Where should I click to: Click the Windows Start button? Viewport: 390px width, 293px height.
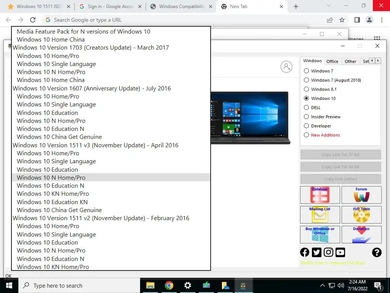(x=9, y=285)
